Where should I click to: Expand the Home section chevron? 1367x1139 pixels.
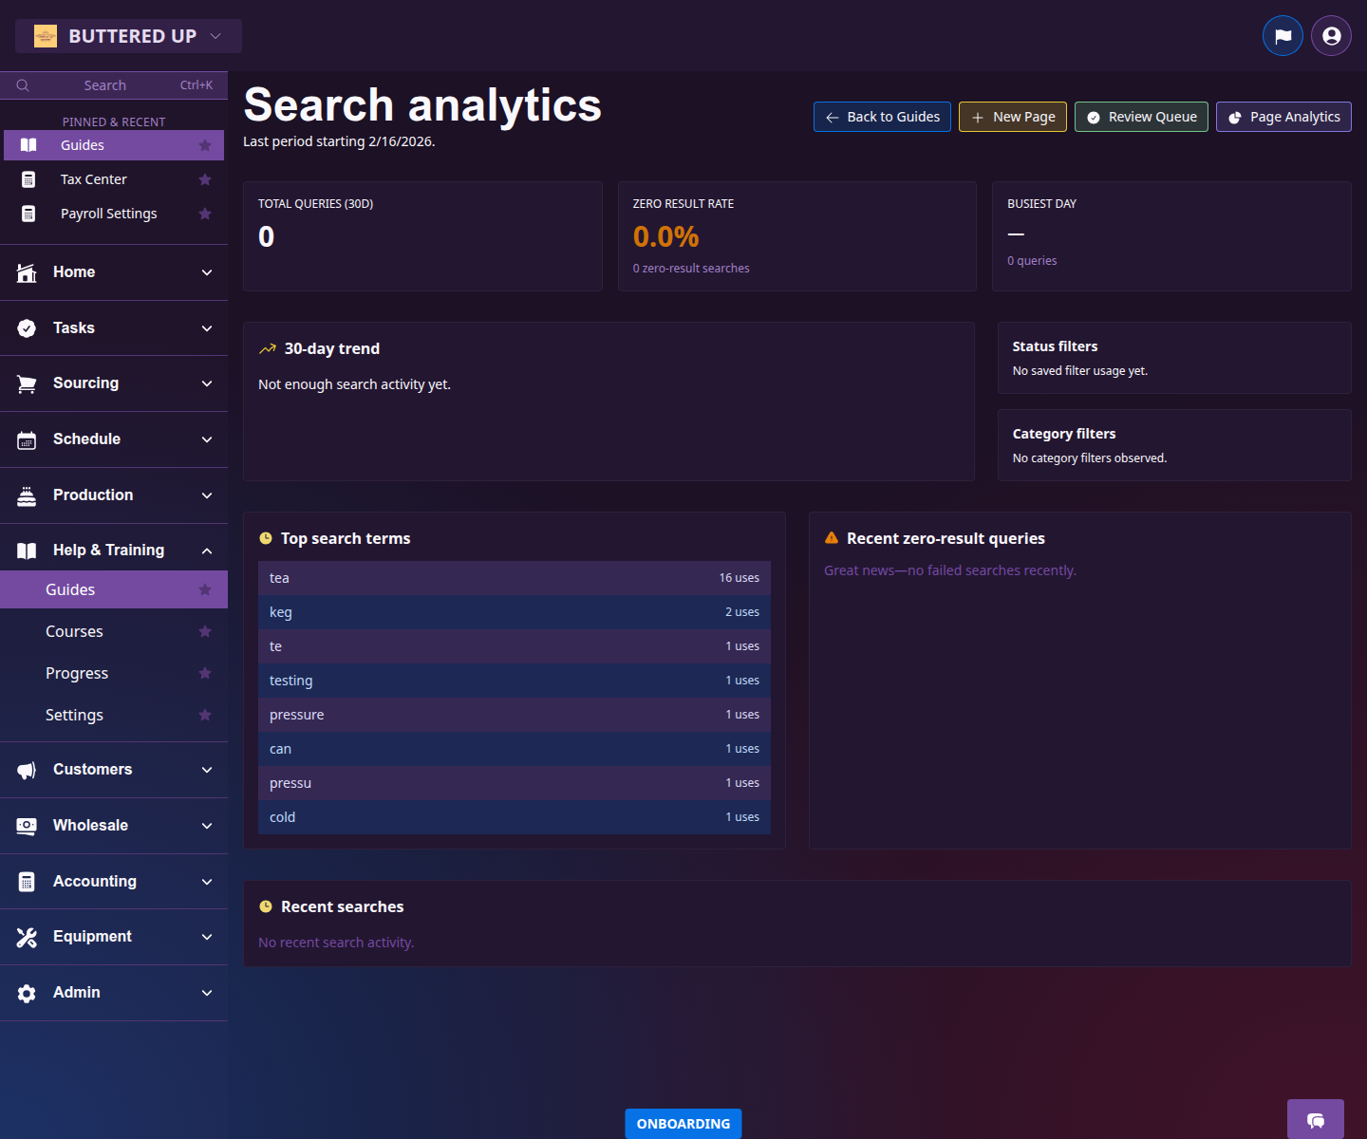point(207,272)
